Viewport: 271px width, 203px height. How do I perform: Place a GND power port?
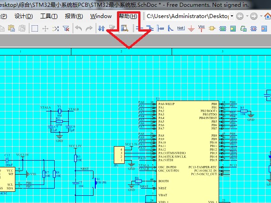tap(191, 28)
